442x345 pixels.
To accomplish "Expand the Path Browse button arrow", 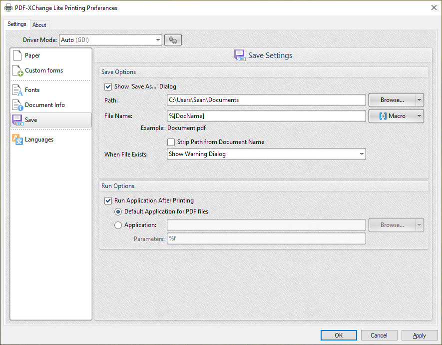I will [420, 100].
